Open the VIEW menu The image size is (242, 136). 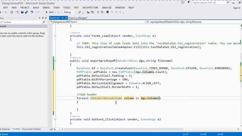pyautogui.click(x=14, y=8)
